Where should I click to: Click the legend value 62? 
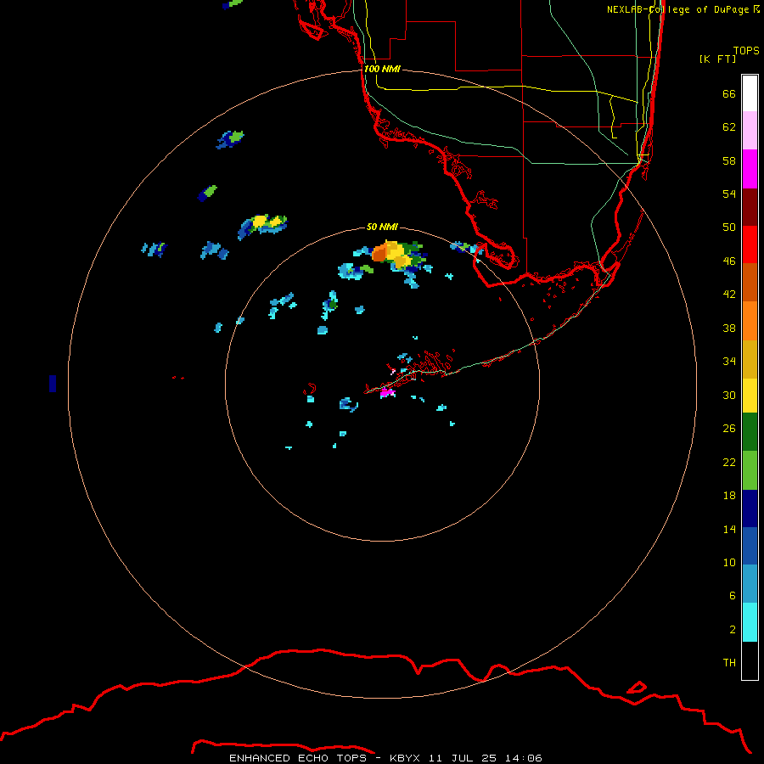coord(729,127)
